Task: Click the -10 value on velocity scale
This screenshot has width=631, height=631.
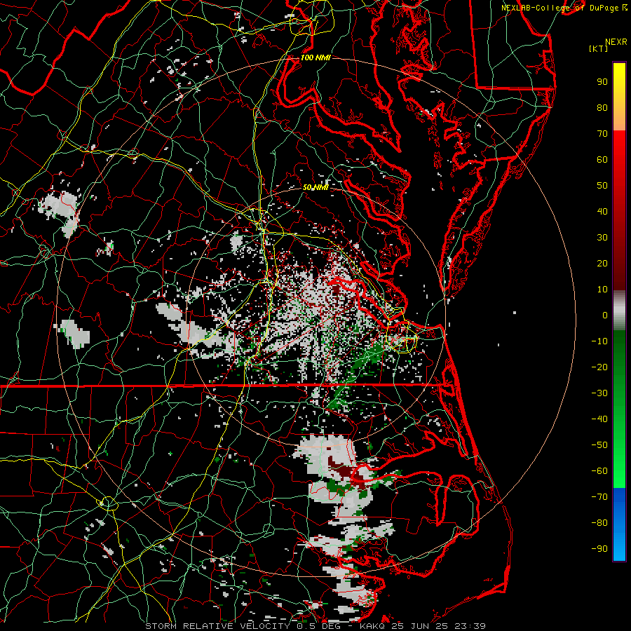Action: [599, 341]
